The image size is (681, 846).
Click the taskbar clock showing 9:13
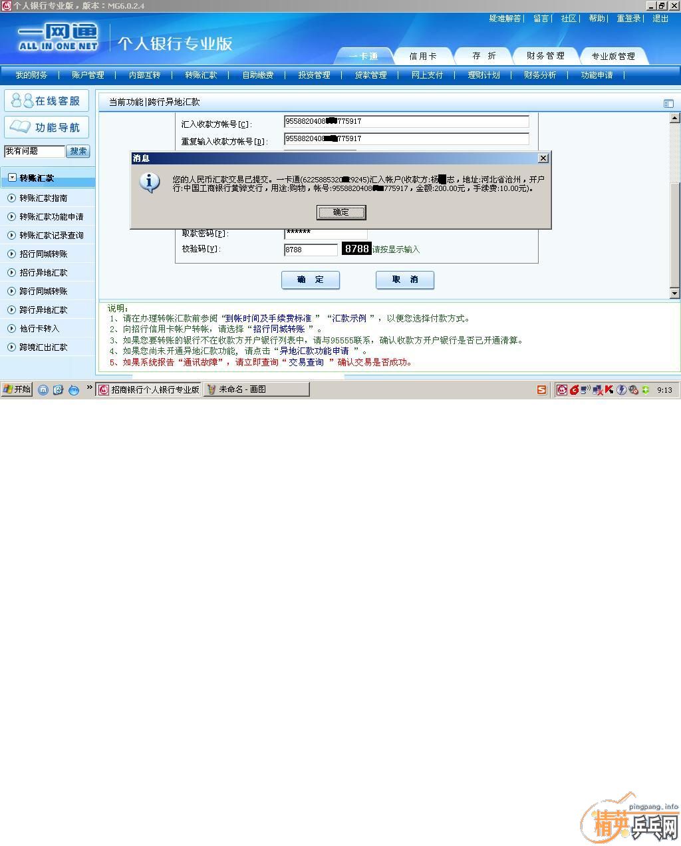pyautogui.click(x=664, y=390)
